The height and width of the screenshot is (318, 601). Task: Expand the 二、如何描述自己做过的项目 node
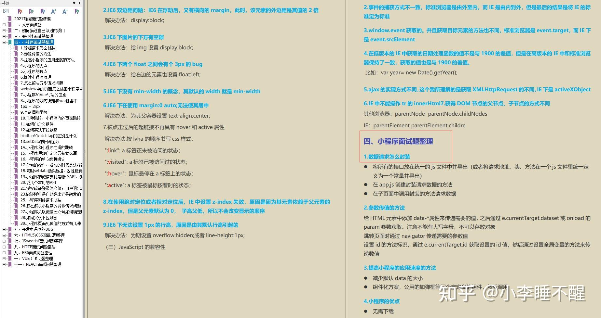click(x=4, y=31)
